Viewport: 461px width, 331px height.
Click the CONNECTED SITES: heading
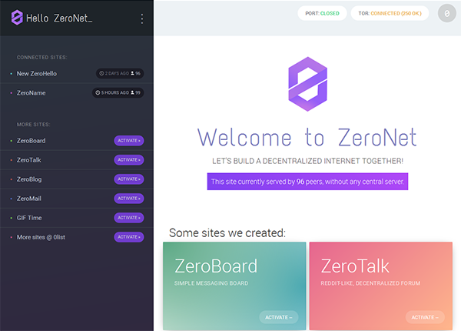[41, 58]
